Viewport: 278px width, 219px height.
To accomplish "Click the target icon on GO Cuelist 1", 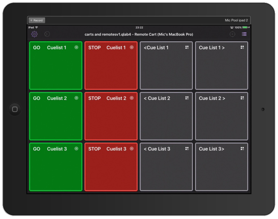I will point(76,47).
